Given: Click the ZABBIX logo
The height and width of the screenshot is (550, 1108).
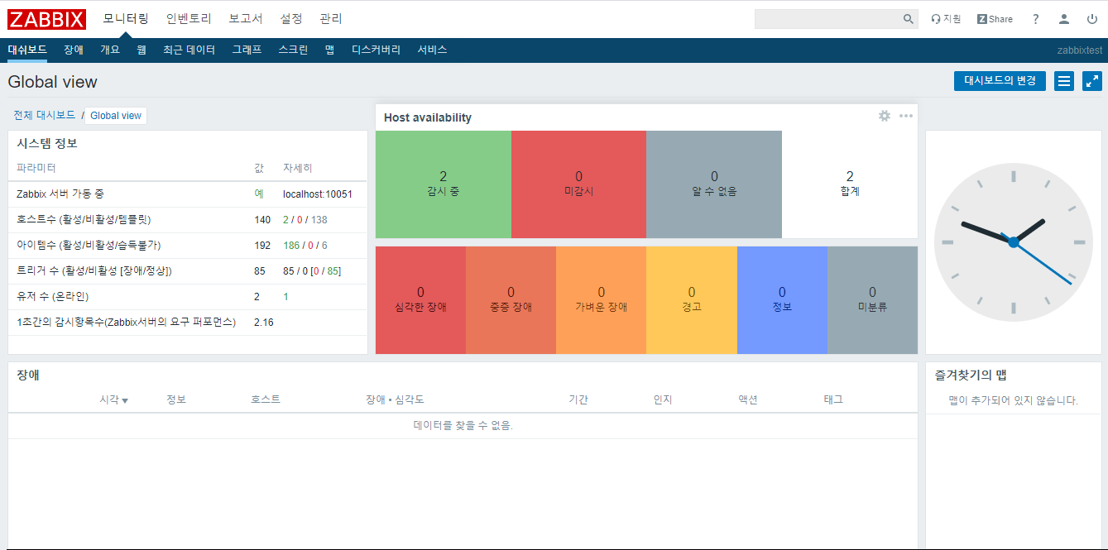Looking at the screenshot, I should point(47,18).
